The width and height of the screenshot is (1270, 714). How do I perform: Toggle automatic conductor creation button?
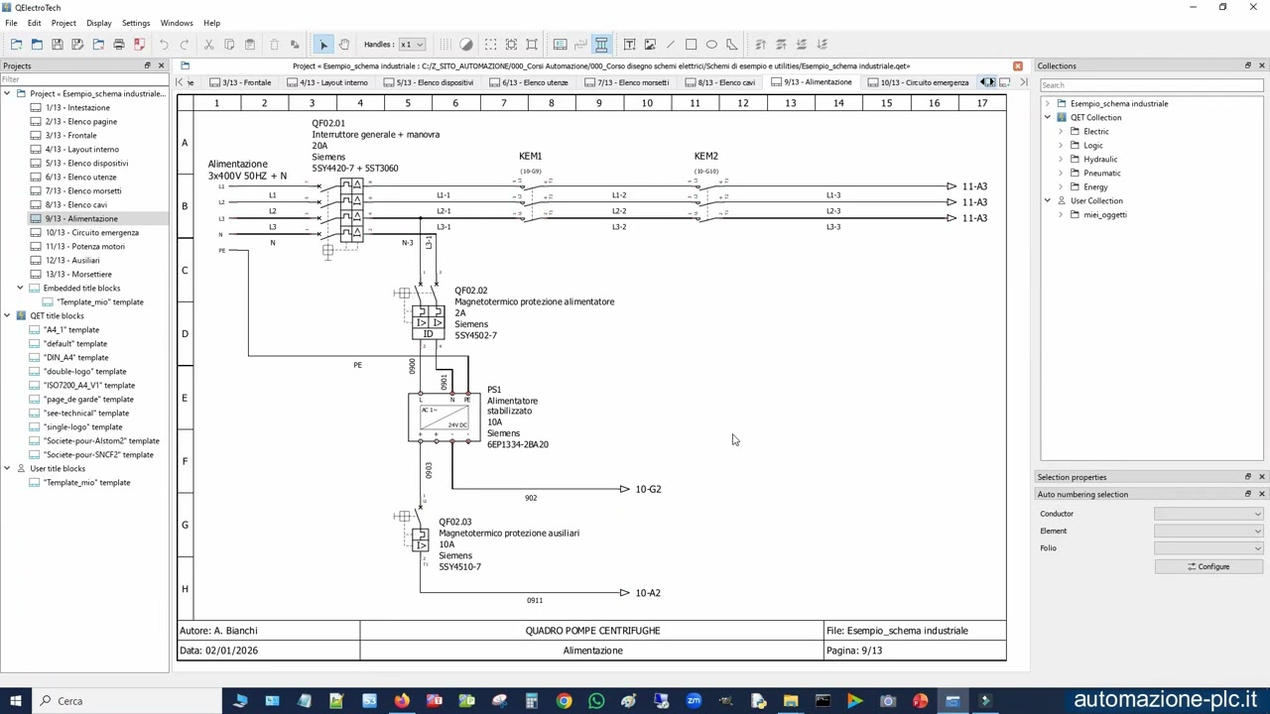601,44
